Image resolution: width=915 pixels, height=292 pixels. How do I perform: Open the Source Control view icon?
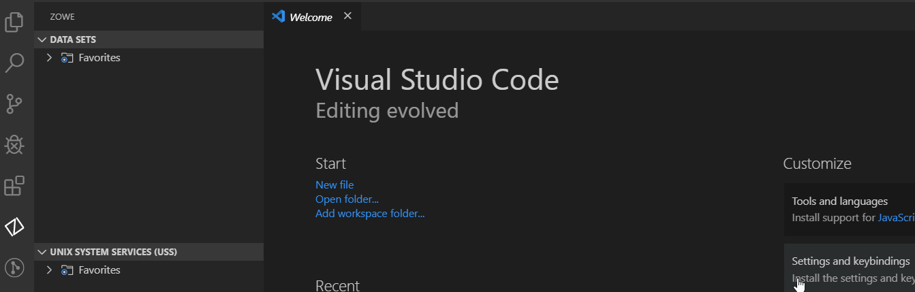click(14, 104)
